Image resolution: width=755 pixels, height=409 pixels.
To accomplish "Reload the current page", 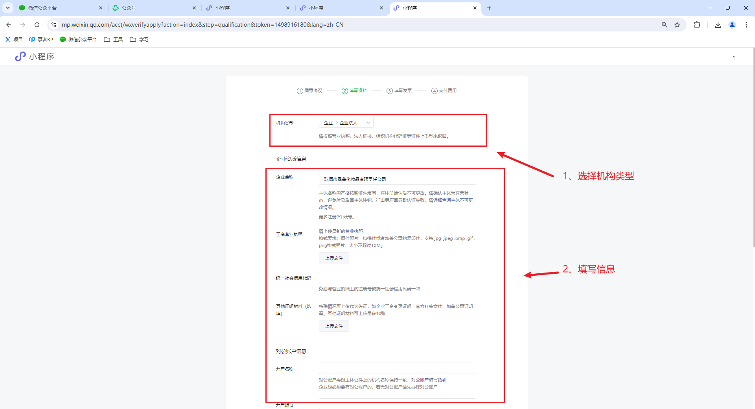I will pyautogui.click(x=37, y=25).
